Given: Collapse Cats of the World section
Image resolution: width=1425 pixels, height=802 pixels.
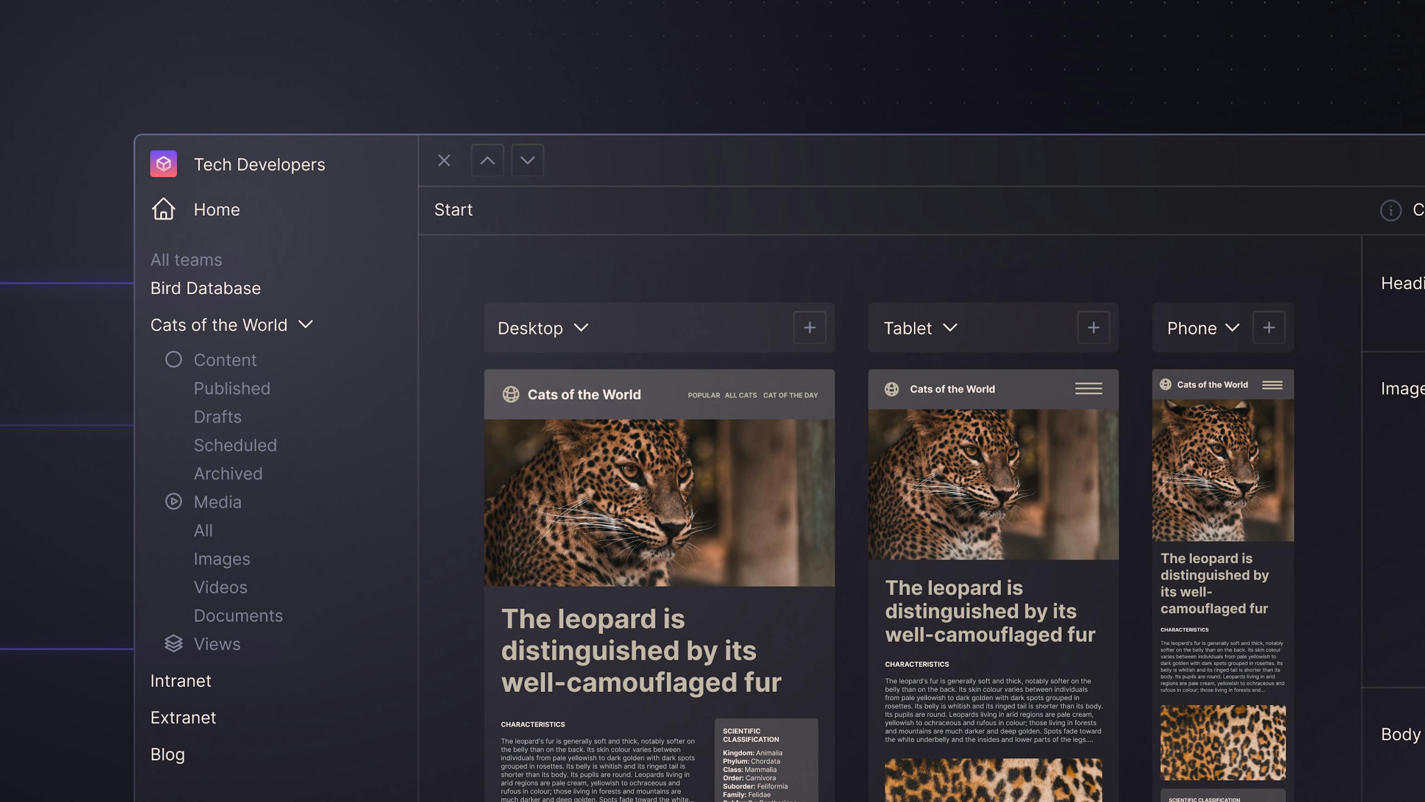Looking at the screenshot, I should coord(305,324).
